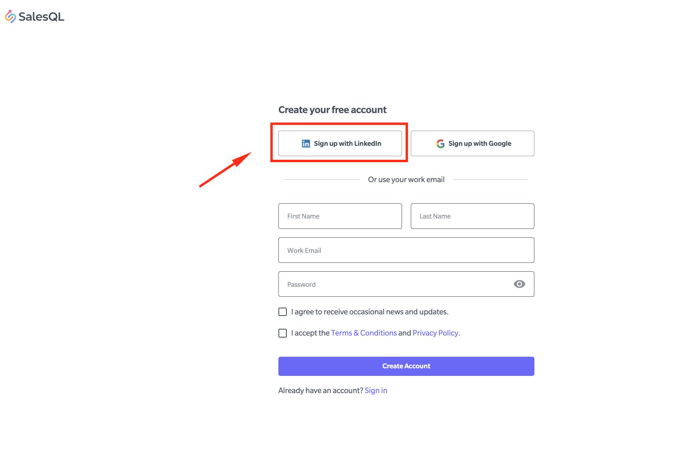Select the Work Email input
Screen dimensions: 676x449
click(406, 250)
